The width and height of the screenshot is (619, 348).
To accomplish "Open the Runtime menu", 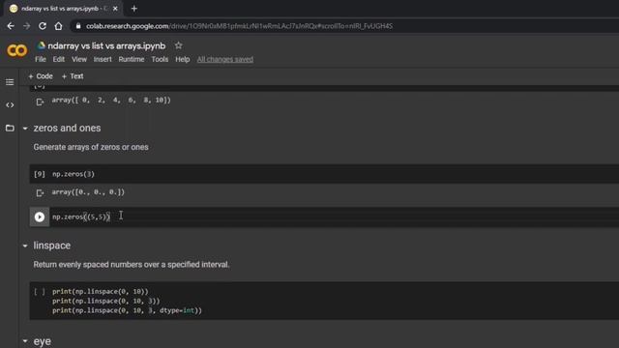I will (132, 59).
